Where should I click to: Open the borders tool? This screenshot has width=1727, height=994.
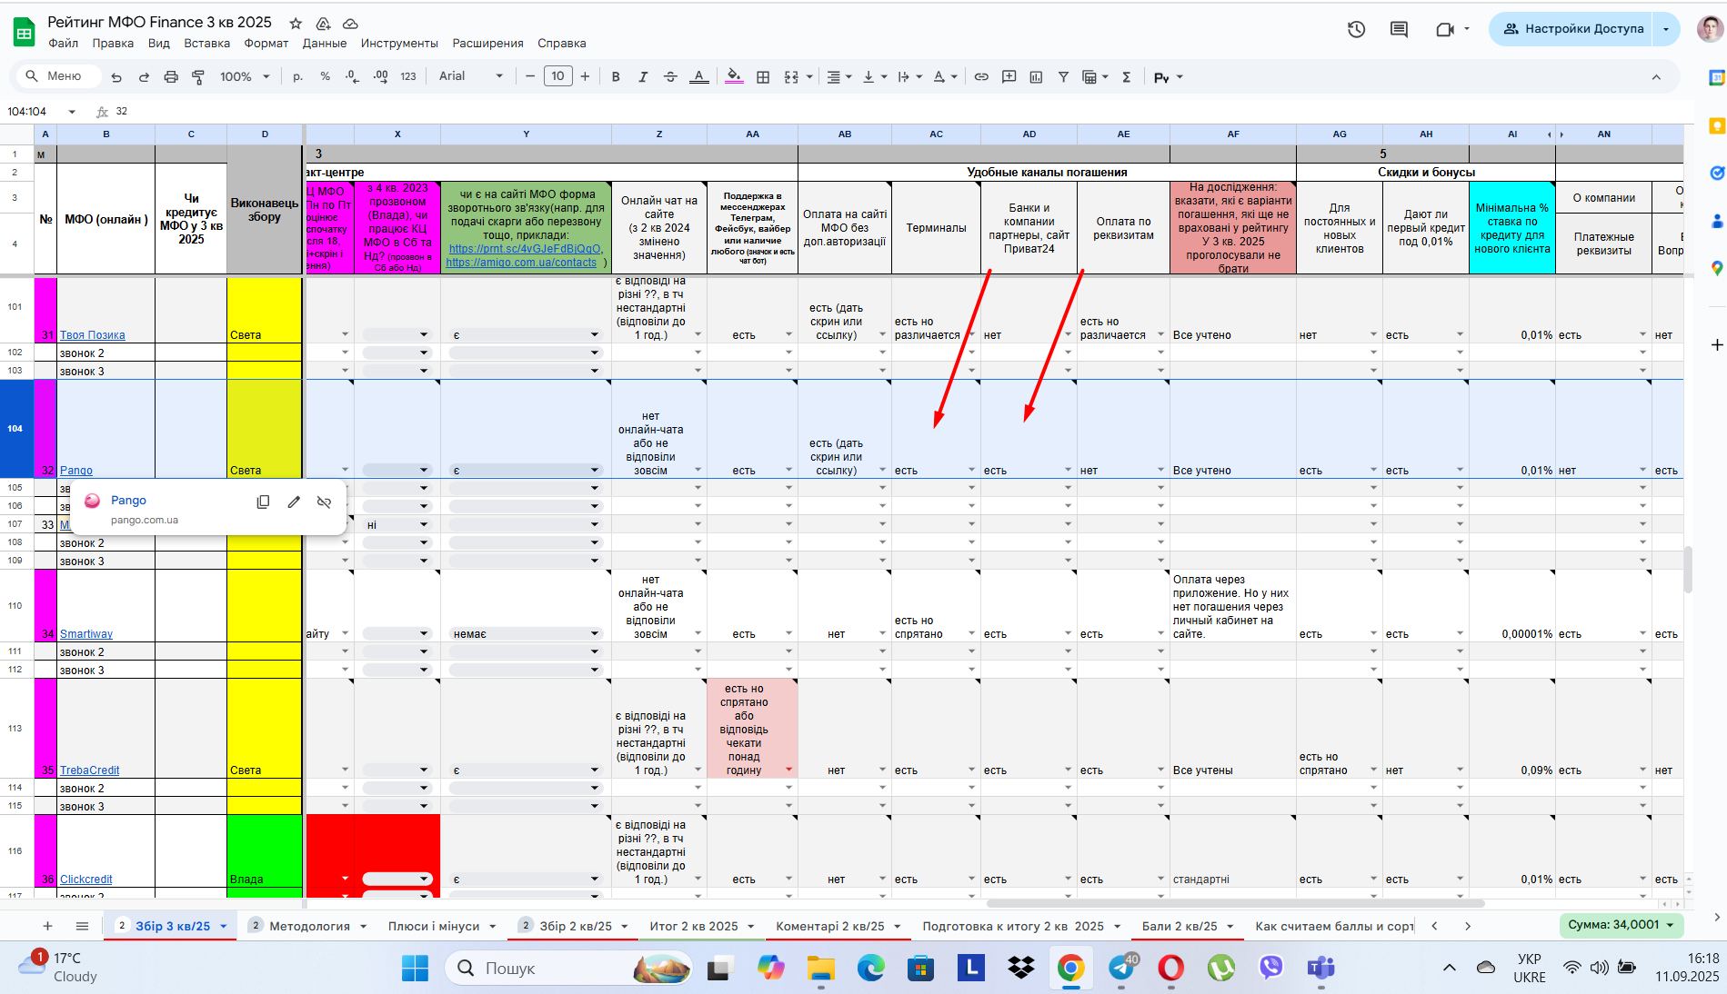[x=763, y=77]
